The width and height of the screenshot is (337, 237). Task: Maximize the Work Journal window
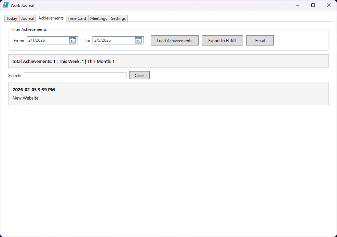[x=313, y=5]
